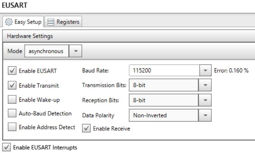The width and height of the screenshot is (255, 153).
Task: Toggle the Enable Receive checkbox
Action: pyautogui.click(x=85, y=128)
